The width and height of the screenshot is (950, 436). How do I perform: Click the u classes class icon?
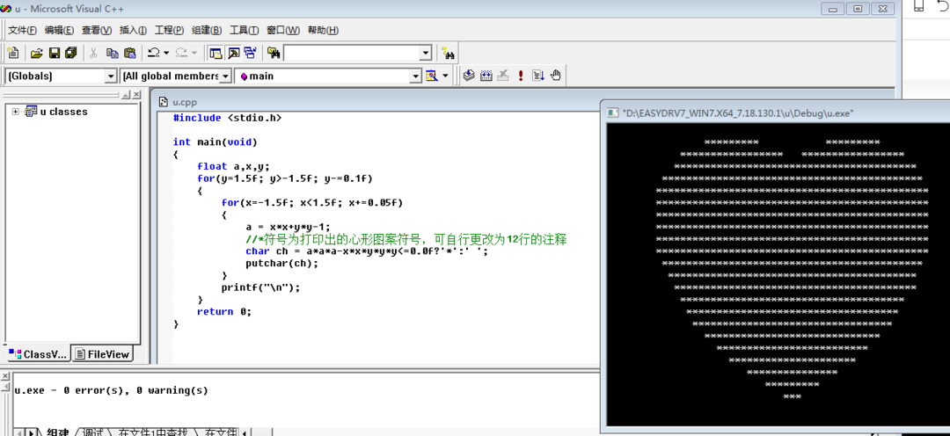[32, 112]
